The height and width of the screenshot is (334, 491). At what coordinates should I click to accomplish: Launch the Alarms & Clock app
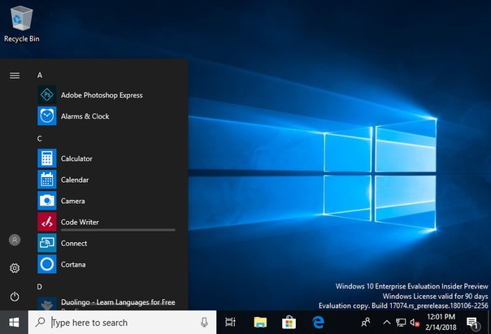click(x=85, y=116)
